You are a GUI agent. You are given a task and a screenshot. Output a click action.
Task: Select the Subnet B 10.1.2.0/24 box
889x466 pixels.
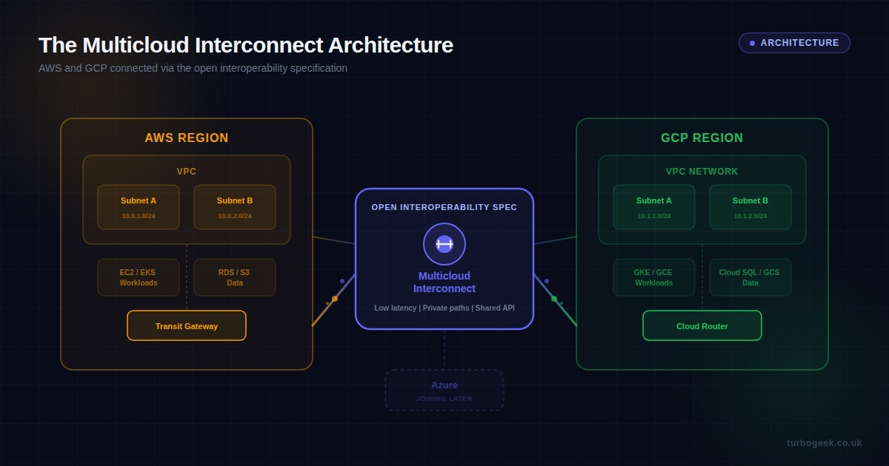pos(750,207)
